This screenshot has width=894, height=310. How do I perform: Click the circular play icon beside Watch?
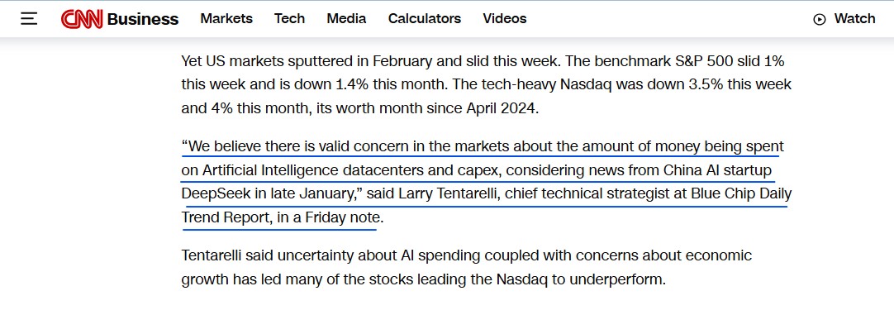tap(820, 19)
